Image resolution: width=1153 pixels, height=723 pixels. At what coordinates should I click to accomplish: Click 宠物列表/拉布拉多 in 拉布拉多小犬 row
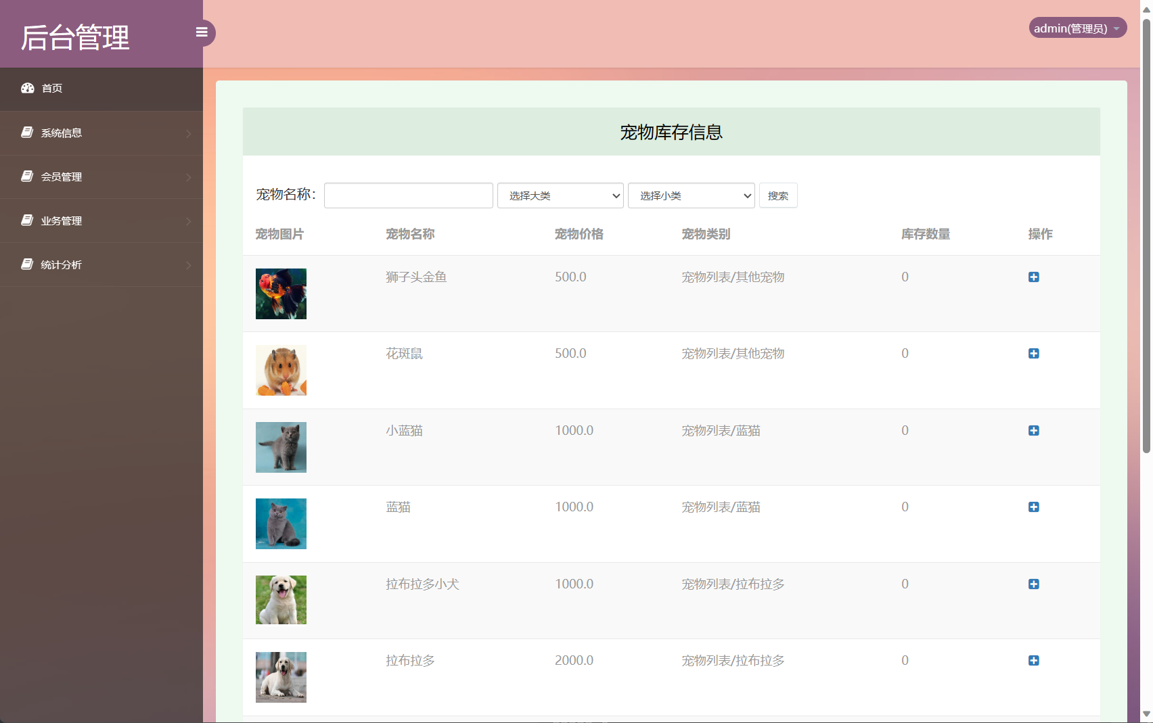point(733,584)
